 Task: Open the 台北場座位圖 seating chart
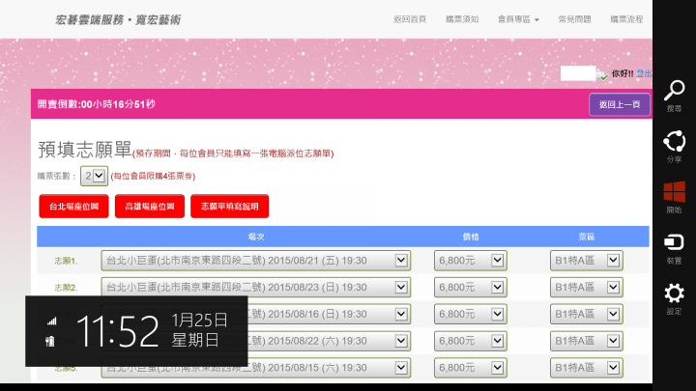pyautogui.click(x=73, y=207)
